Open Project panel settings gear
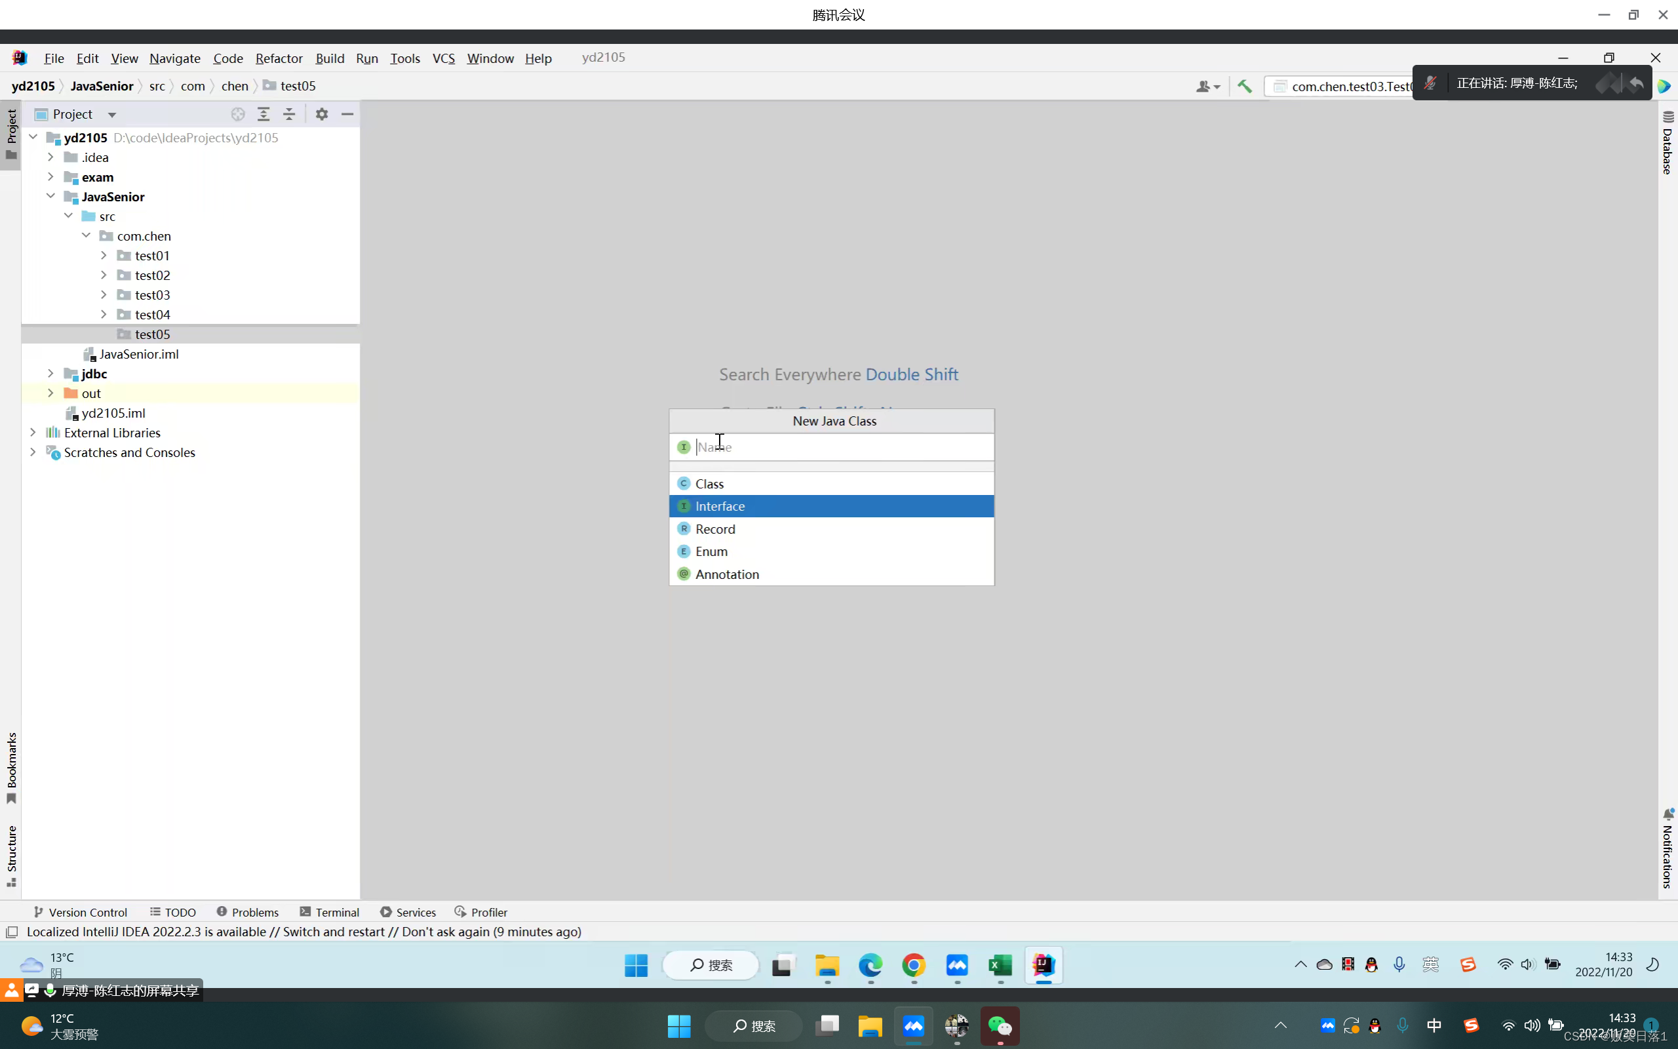1678x1049 pixels. click(322, 114)
